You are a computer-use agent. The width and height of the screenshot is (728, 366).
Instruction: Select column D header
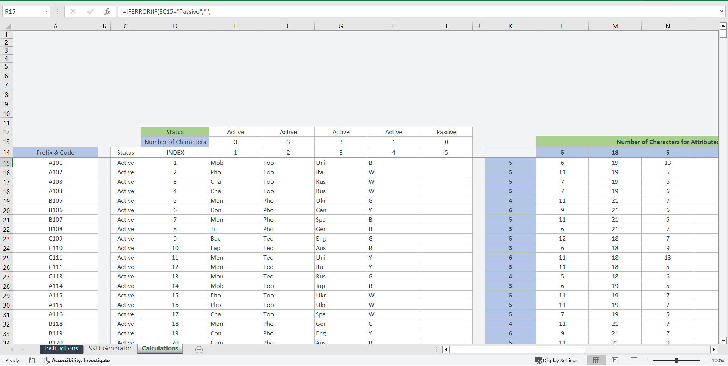coord(175,26)
